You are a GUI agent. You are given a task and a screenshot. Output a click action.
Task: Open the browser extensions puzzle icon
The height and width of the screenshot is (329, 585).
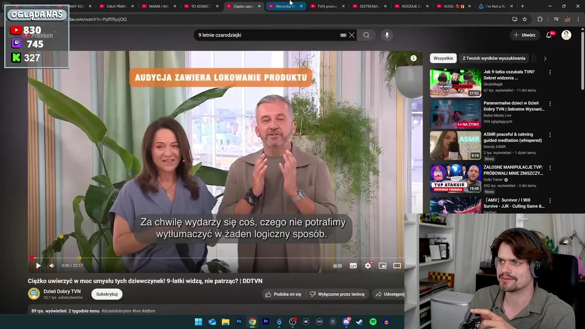click(x=540, y=19)
